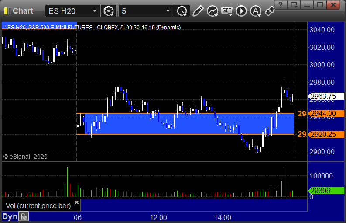
Task: Close the Vol study pane
Action: [x=76, y=202]
